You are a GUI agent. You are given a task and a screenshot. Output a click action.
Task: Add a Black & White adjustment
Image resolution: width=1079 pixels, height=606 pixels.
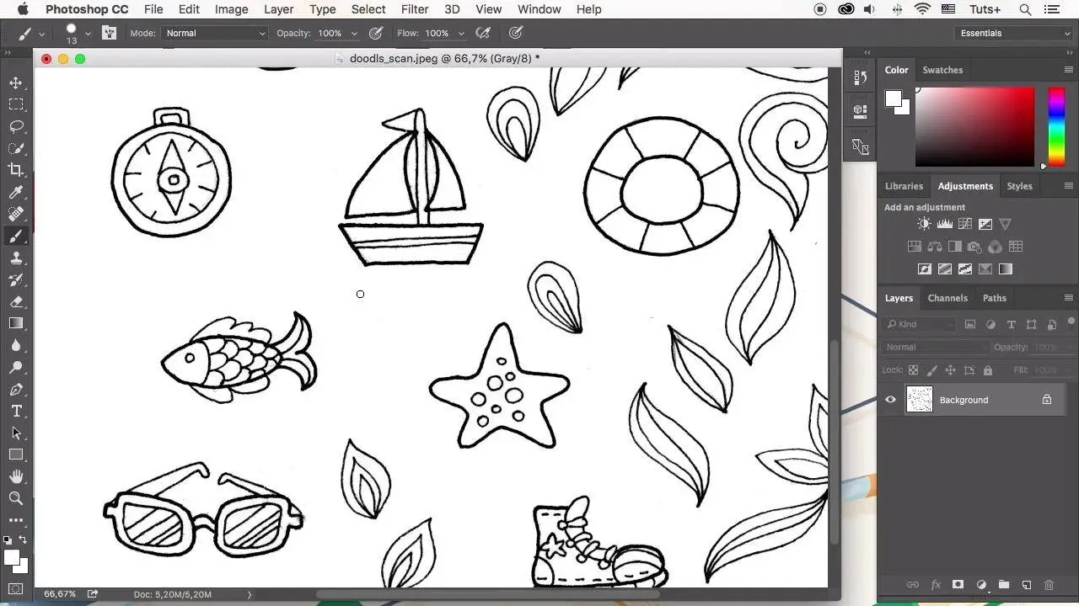point(955,247)
